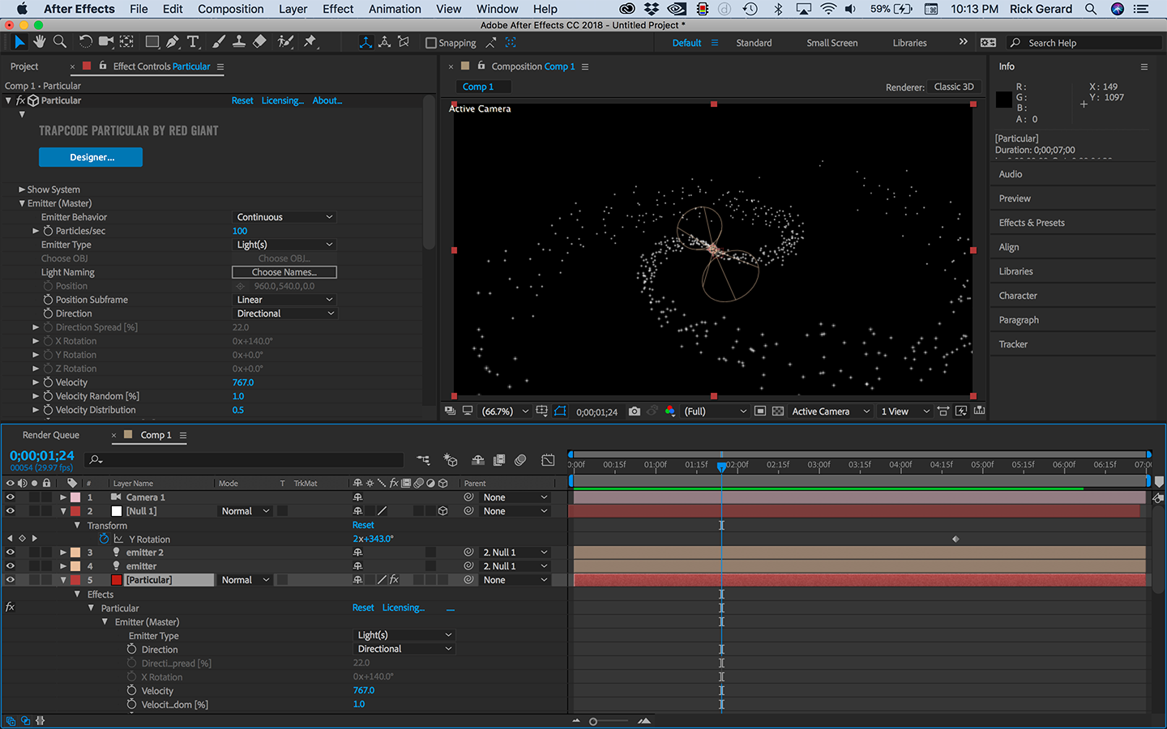Enable the Snapping checkbox
The width and height of the screenshot is (1167, 729).
(431, 43)
